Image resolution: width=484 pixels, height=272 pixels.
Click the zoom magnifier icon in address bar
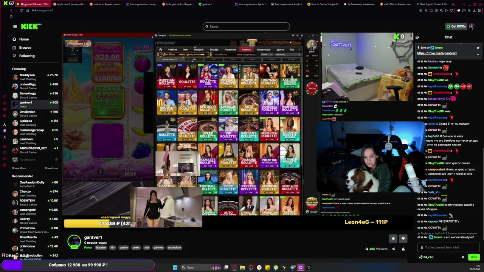(x=421, y=10)
